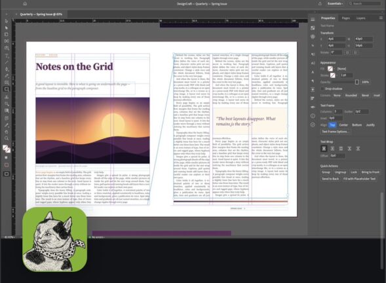This screenshot has height=283, width=386.
Task: Click the info circle icon in panel dock
Action: (313, 116)
